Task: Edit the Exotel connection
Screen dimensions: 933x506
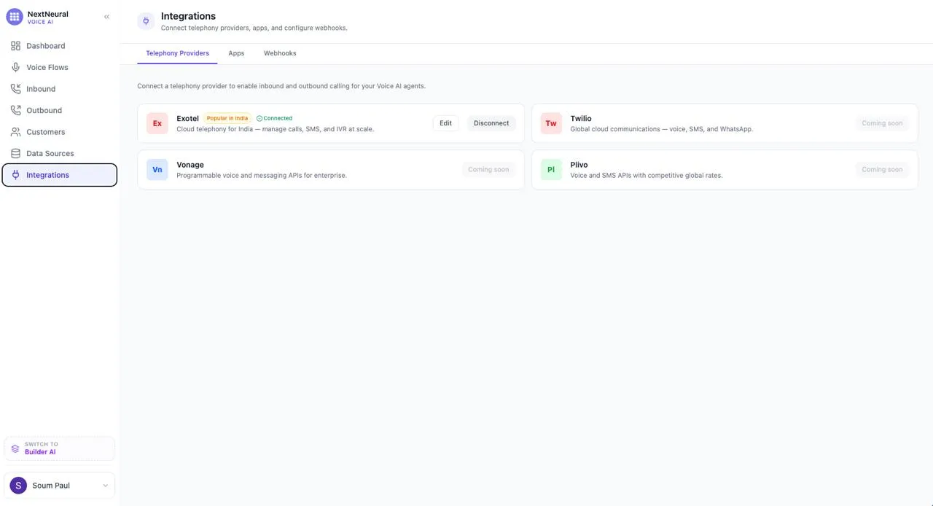Action: (x=445, y=123)
